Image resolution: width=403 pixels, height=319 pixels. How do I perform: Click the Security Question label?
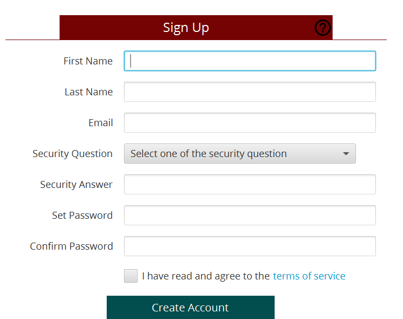click(73, 154)
